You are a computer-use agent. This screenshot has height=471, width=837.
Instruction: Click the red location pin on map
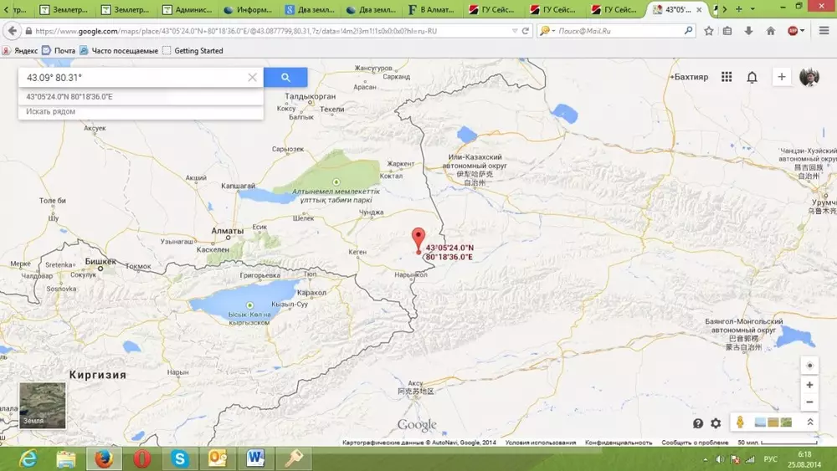point(419,239)
